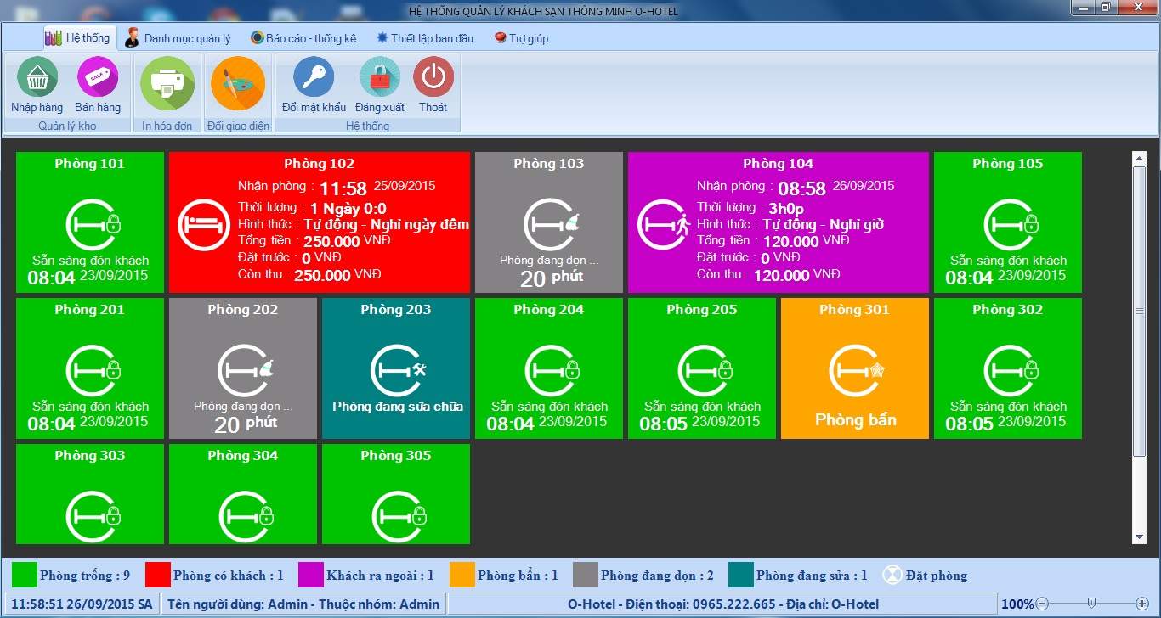Click the In hóa đơn printer icon
The width and height of the screenshot is (1161, 618).
point(167,82)
